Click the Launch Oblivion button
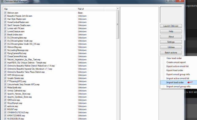 coord(171,26)
